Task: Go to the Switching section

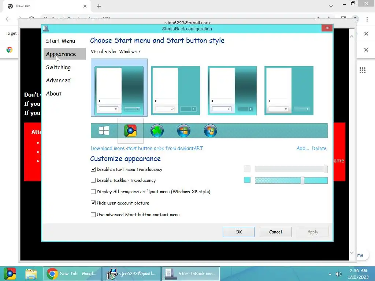Action: tap(58, 67)
